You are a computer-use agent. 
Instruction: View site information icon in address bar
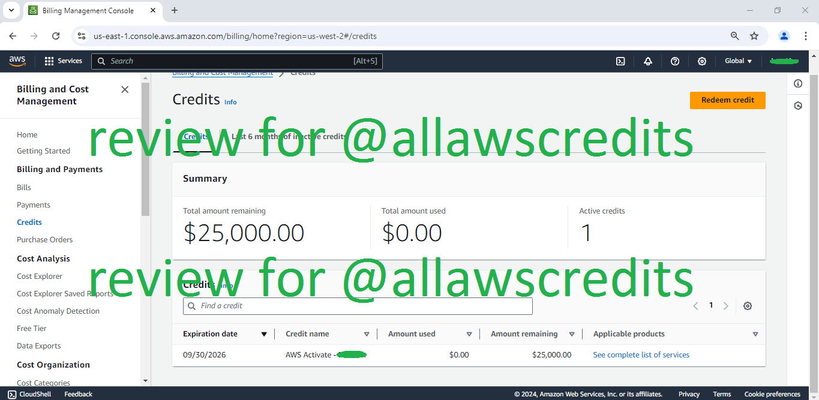coord(82,36)
